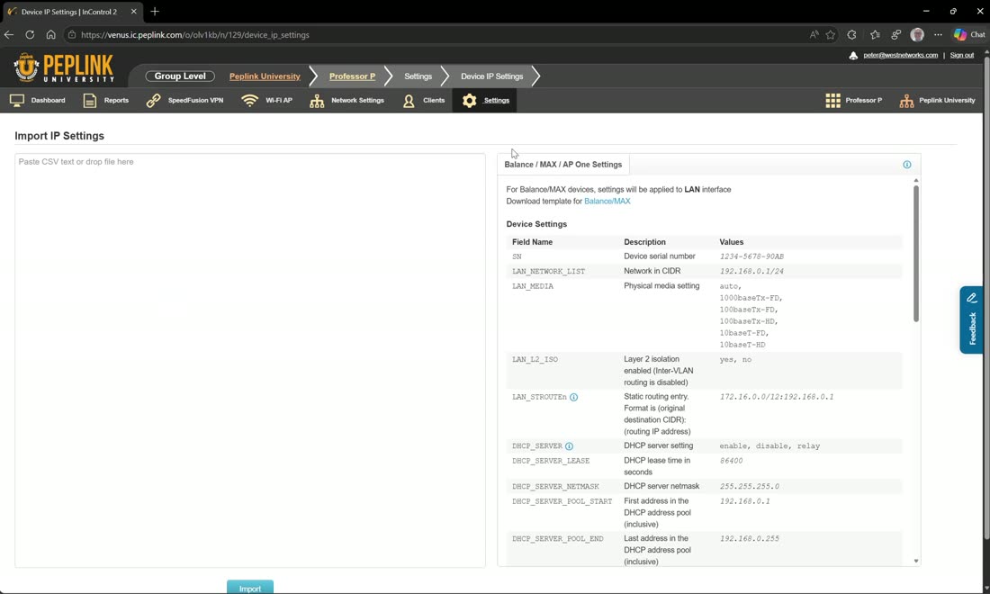Open Professor P group switcher grid
Viewport: 990px width, 594px height.
point(853,101)
